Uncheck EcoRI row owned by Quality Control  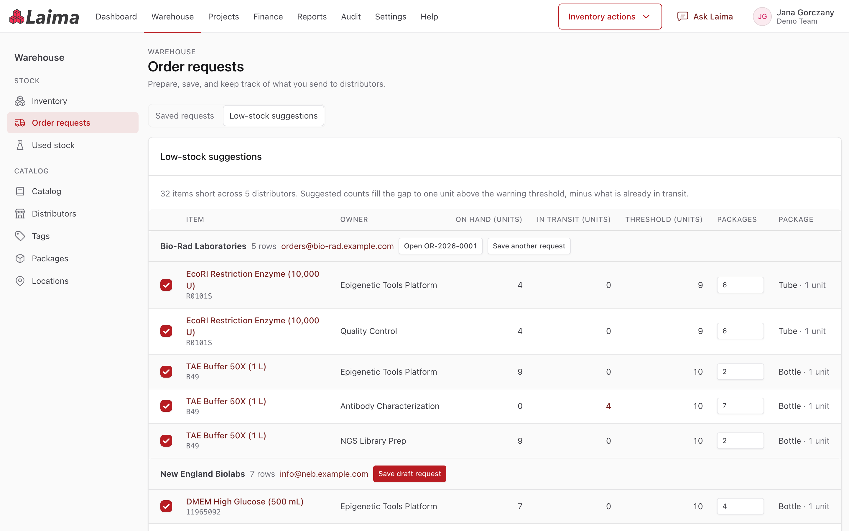pos(166,331)
